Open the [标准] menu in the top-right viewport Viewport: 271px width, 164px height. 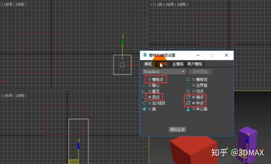click(171, 5)
